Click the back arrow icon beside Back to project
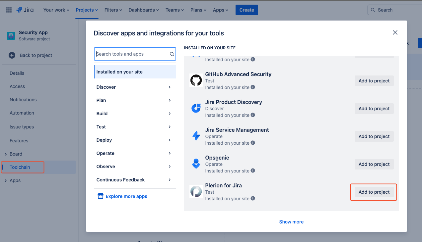The image size is (422, 242). 12,55
